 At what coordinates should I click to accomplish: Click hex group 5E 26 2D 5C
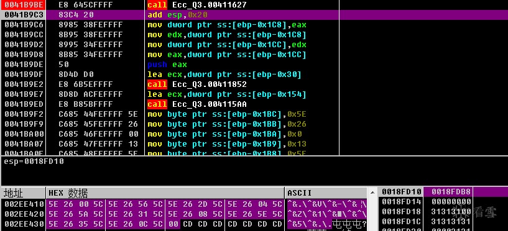[195, 204]
